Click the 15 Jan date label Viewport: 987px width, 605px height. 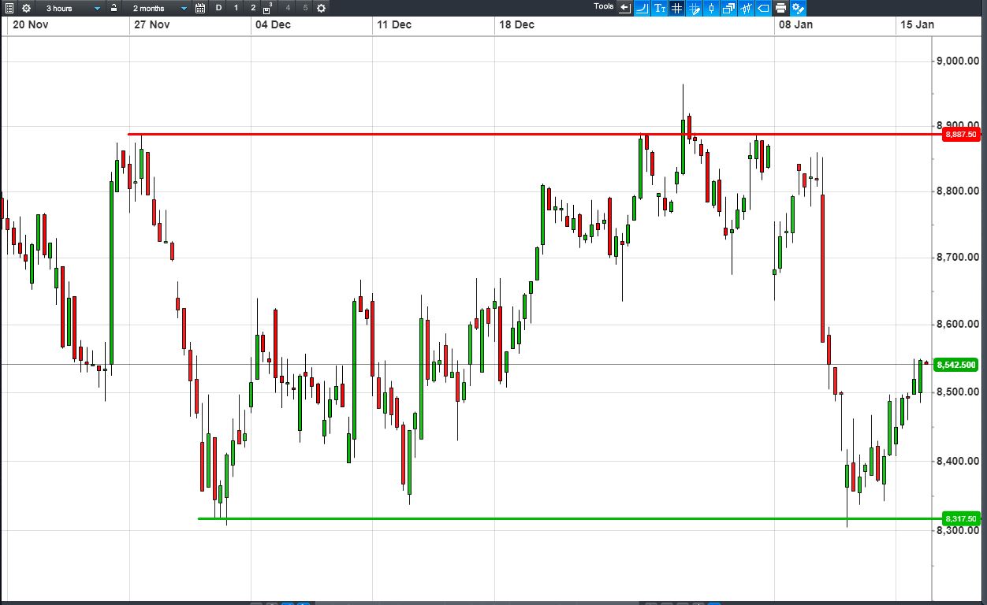coord(917,24)
